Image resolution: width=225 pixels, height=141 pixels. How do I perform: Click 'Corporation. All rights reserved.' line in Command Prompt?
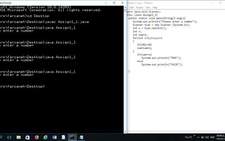point(65,10)
